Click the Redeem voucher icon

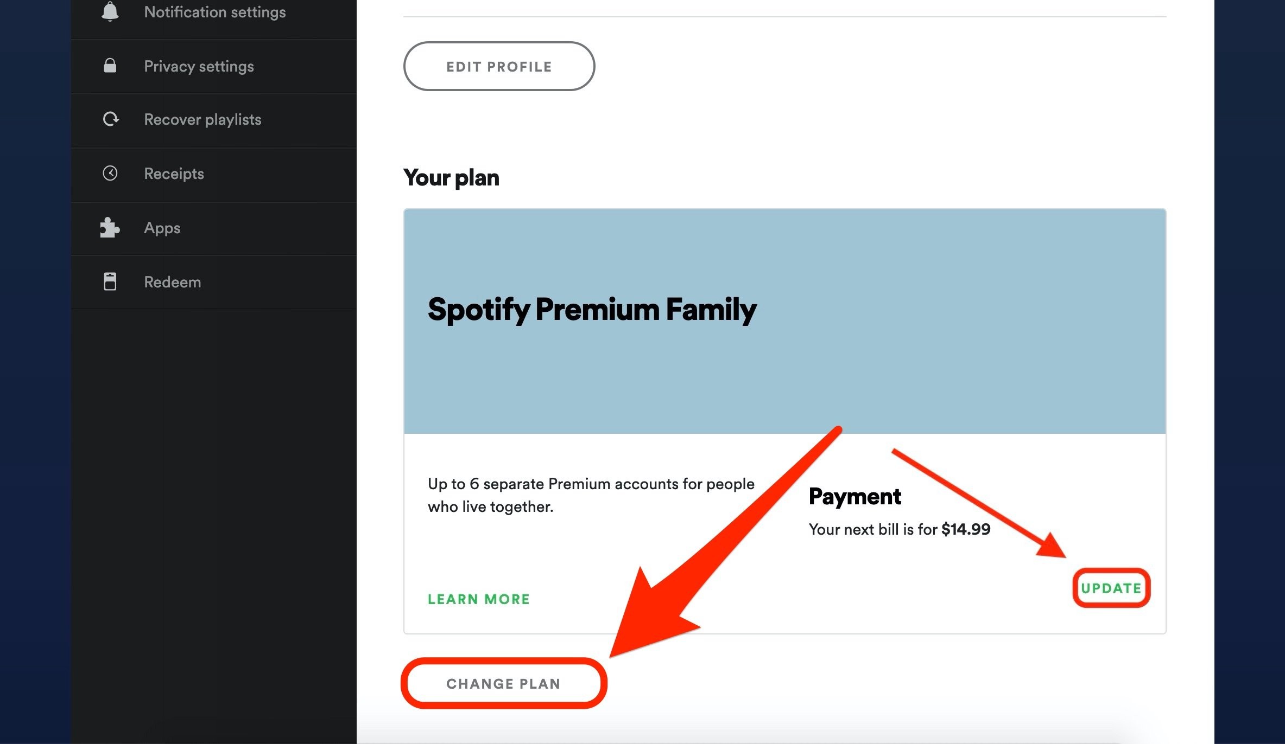tap(111, 281)
